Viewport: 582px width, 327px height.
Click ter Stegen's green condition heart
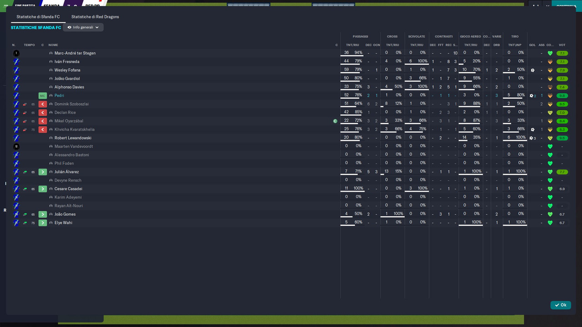(x=550, y=53)
